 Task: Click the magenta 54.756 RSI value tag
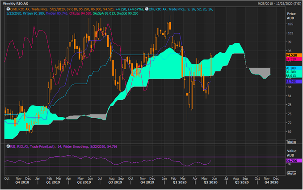(x=294, y=161)
